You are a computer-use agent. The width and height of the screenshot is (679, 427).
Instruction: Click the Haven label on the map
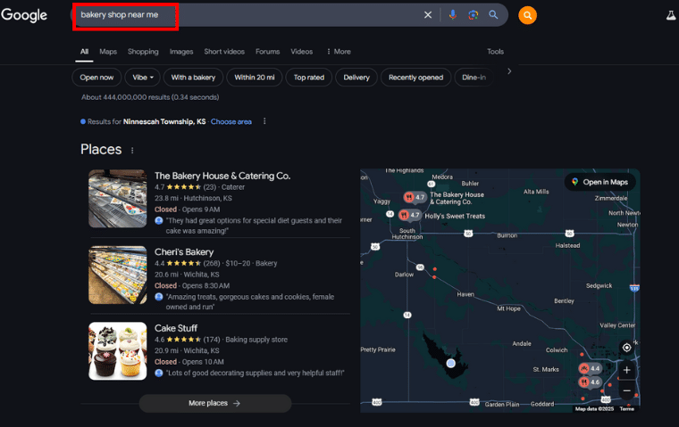pos(465,294)
